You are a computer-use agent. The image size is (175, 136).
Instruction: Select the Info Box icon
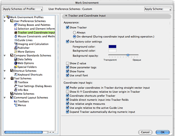coord(15,90)
